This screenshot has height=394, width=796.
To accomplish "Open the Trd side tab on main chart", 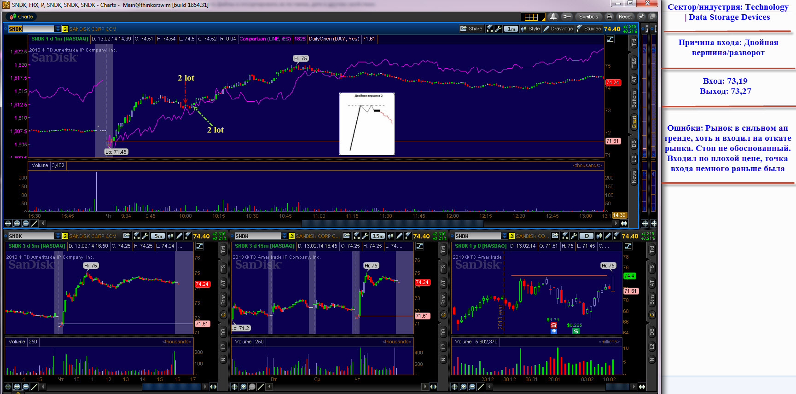I will click(634, 42).
